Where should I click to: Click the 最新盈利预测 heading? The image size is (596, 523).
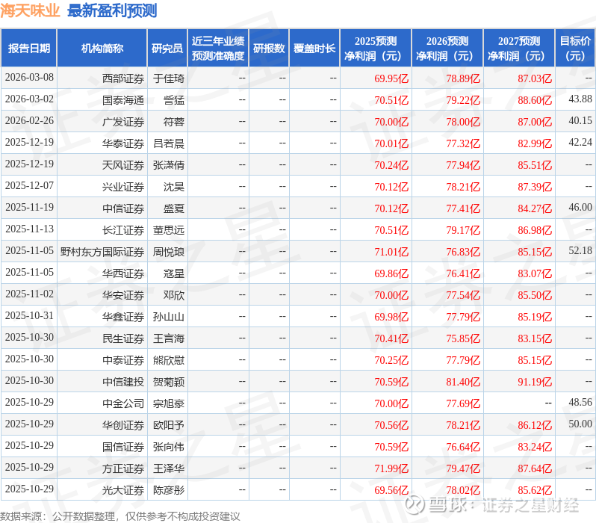pos(112,10)
